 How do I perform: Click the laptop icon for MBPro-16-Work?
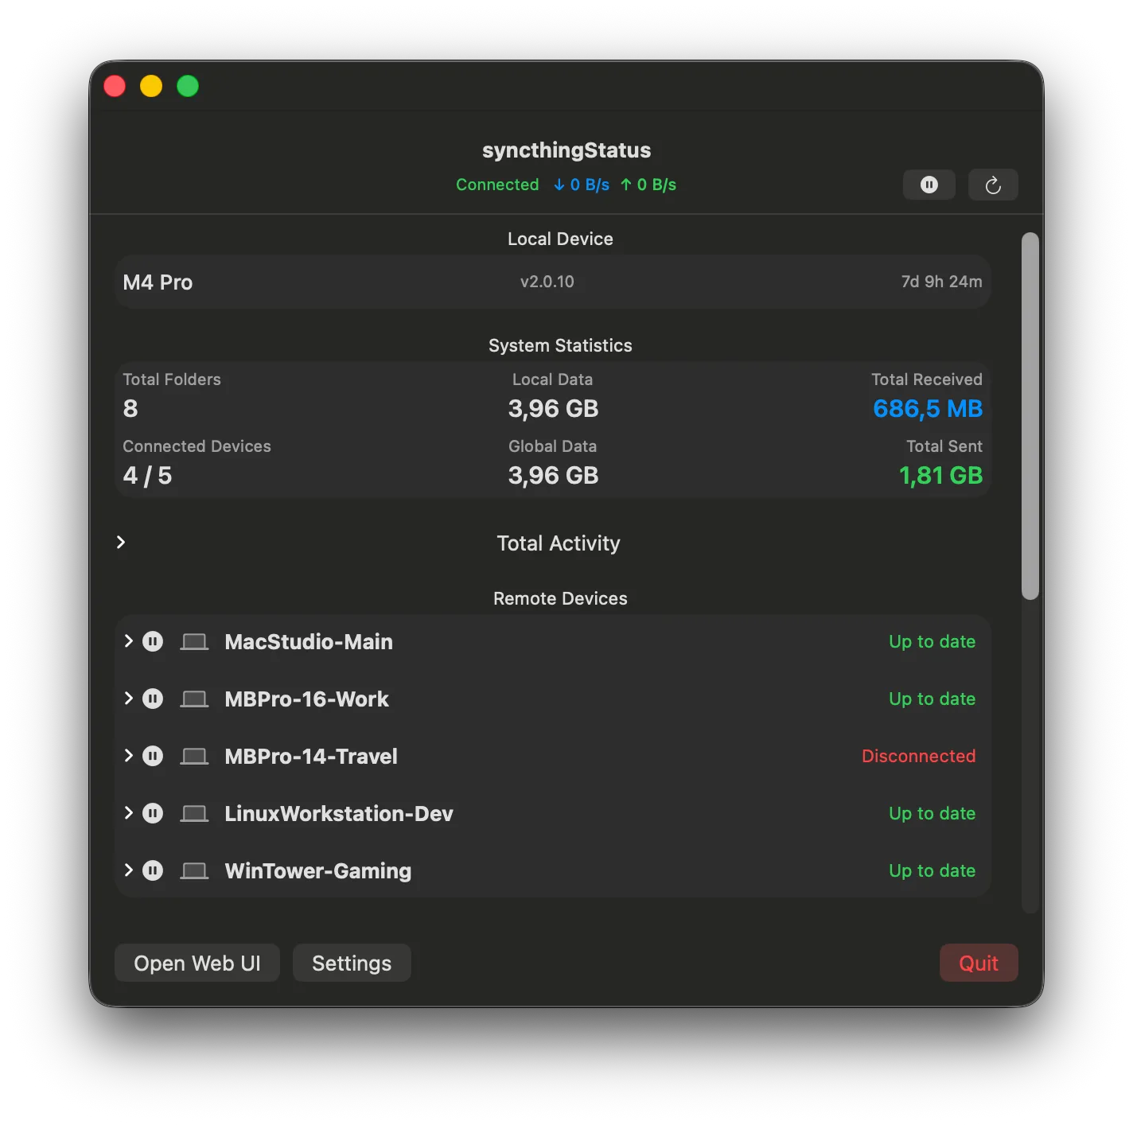pyautogui.click(x=194, y=699)
